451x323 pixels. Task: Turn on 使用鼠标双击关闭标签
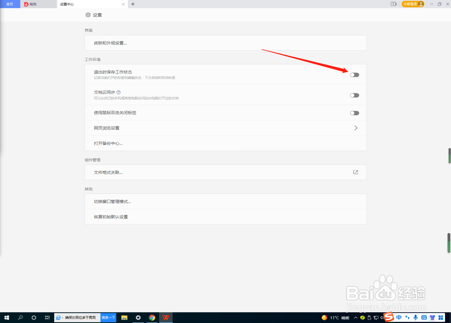(354, 113)
